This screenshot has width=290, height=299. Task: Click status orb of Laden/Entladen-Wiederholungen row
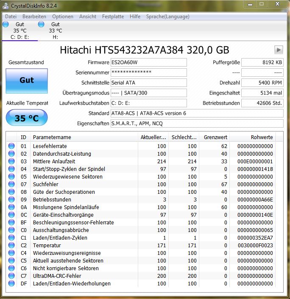[x=11, y=283]
